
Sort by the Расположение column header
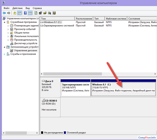click(x=84, y=19)
